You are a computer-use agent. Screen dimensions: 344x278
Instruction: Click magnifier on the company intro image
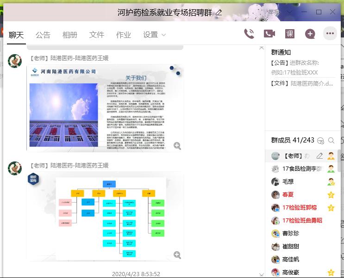pyautogui.click(x=177, y=146)
